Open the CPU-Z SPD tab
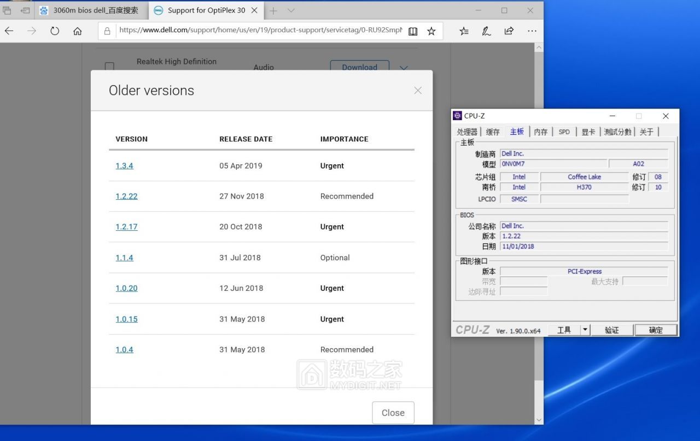 (564, 132)
